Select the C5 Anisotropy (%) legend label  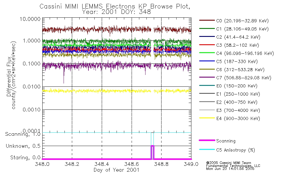point(235,150)
